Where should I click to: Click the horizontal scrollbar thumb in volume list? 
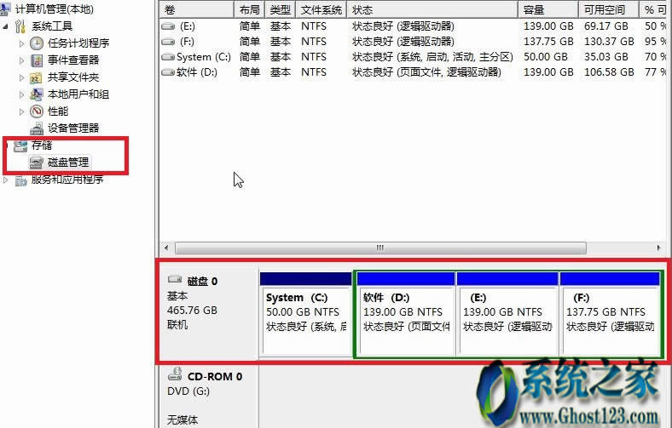point(380,248)
